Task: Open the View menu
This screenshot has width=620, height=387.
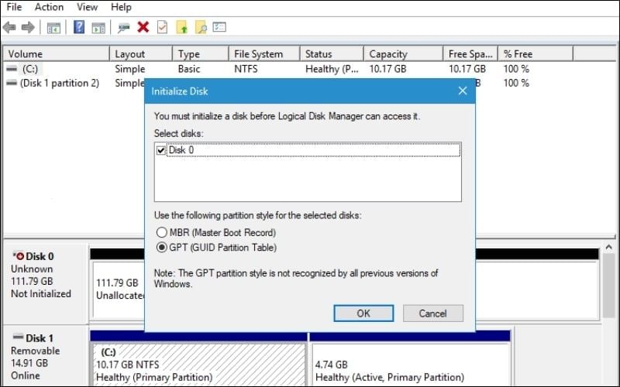Action: point(87,7)
